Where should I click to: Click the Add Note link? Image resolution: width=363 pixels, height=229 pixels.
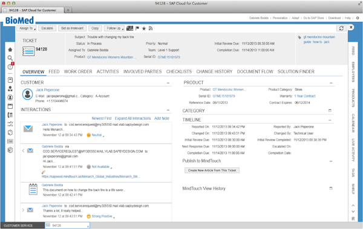click(x=162, y=118)
